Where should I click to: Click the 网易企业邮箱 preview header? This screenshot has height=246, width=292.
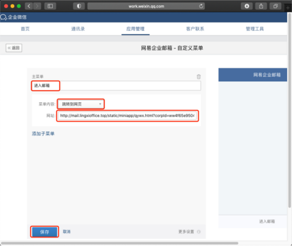point(253,75)
